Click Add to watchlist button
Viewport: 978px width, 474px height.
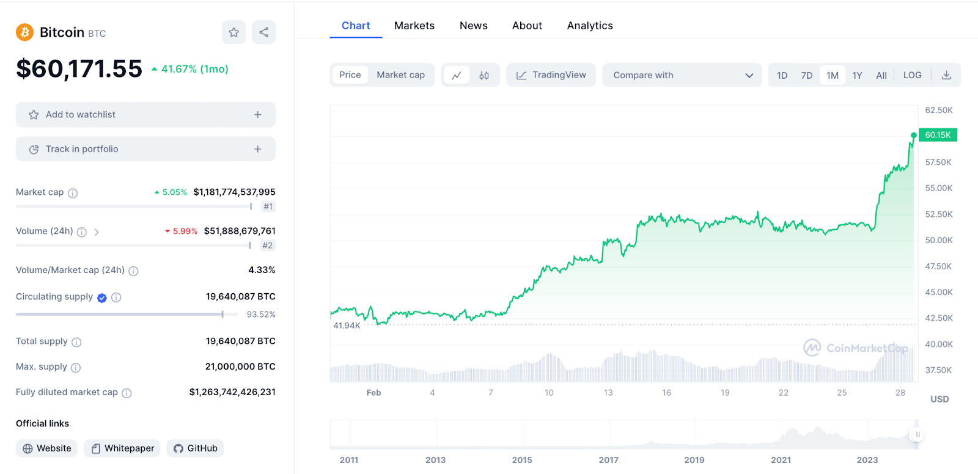(145, 115)
